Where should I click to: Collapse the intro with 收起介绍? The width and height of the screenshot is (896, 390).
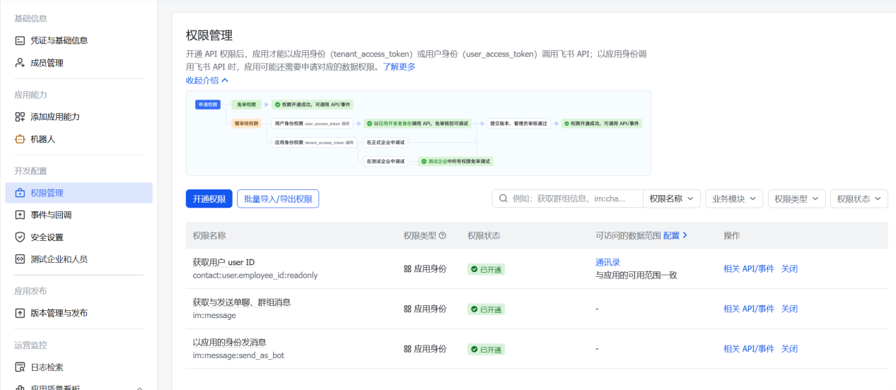pos(206,80)
